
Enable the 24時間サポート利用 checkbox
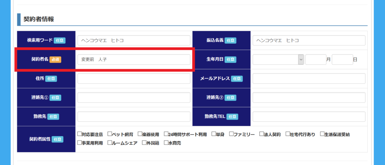[x=166, y=134]
